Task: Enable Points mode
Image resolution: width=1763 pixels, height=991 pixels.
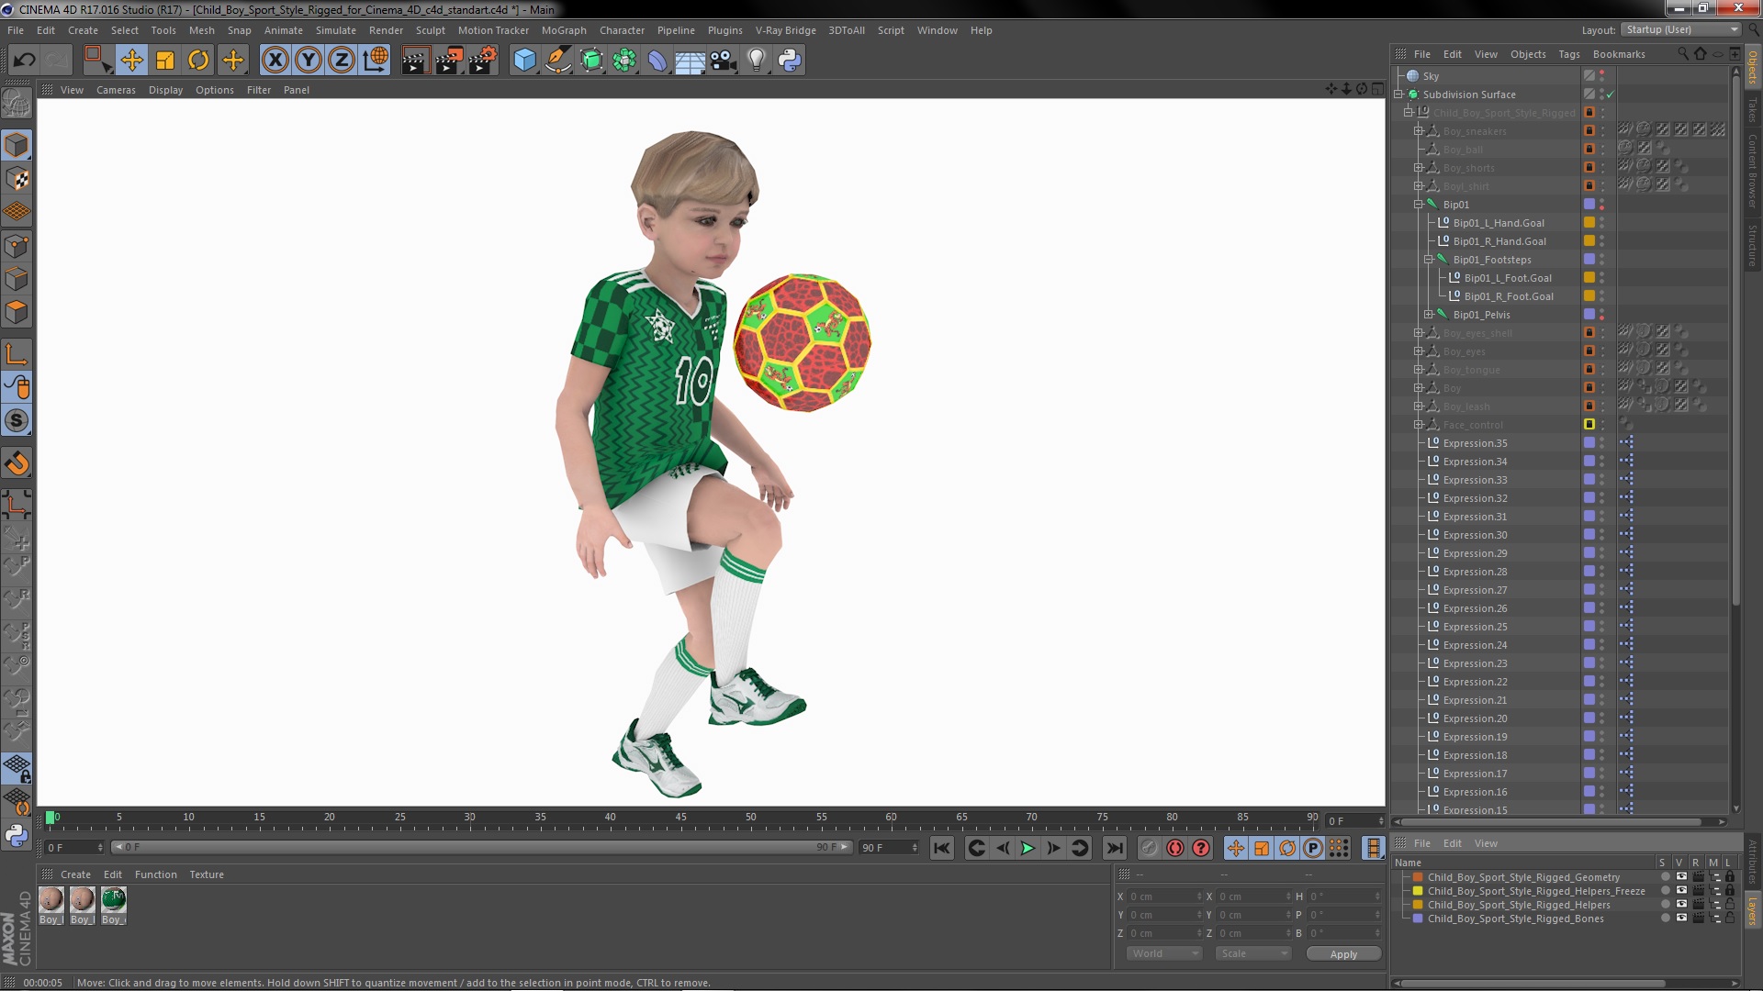Action: click(17, 246)
